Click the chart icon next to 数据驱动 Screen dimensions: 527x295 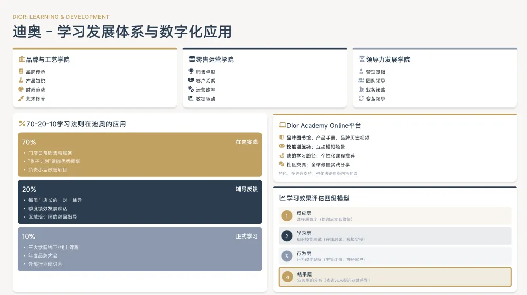pos(191,99)
